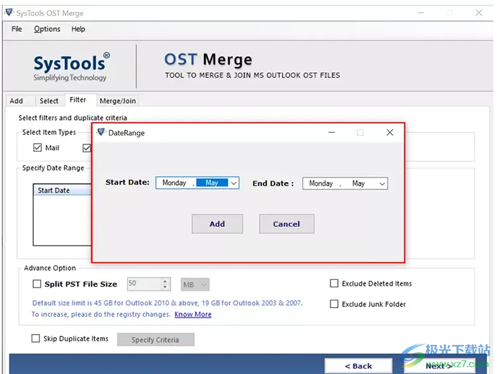497x374 pixels.
Task: Open the MB size unit dropdown
Action: (x=204, y=284)
